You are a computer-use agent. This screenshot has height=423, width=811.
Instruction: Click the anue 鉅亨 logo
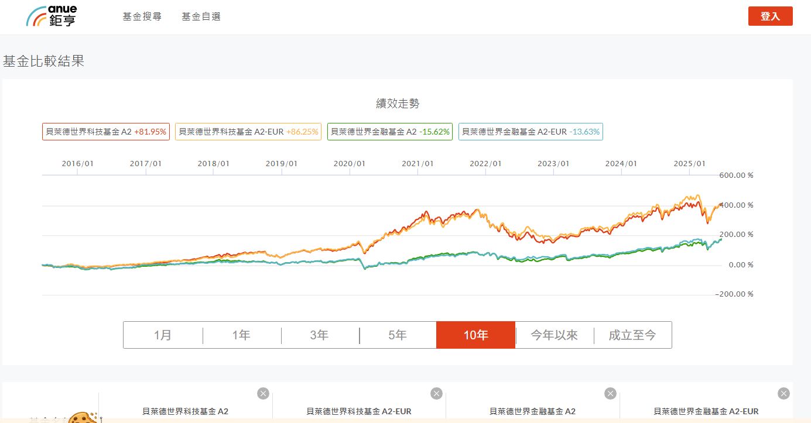pos(52,16)
